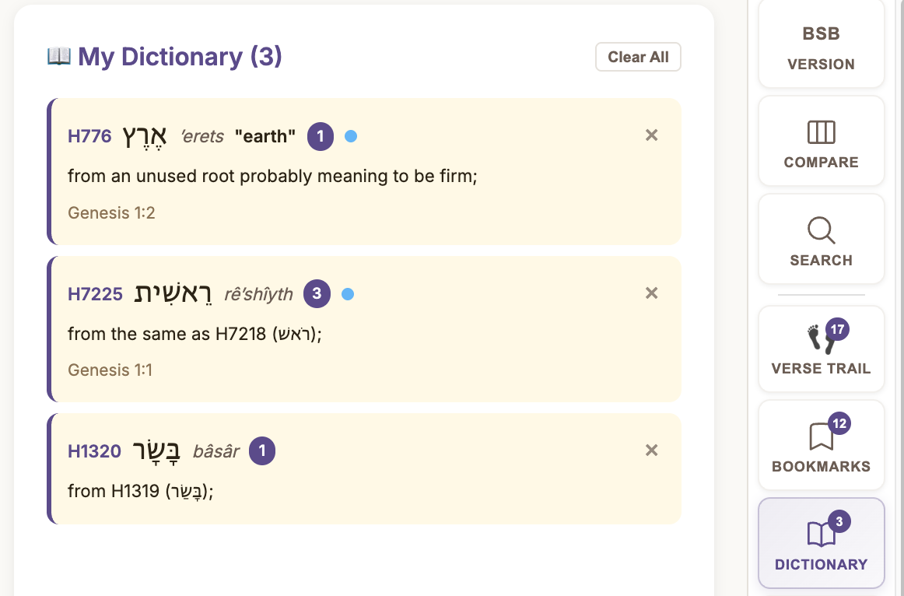Toggle the blue dot on the H776 entry
Image resolution: width=904 pixels, height=596 pixels.
click(351, 135)
